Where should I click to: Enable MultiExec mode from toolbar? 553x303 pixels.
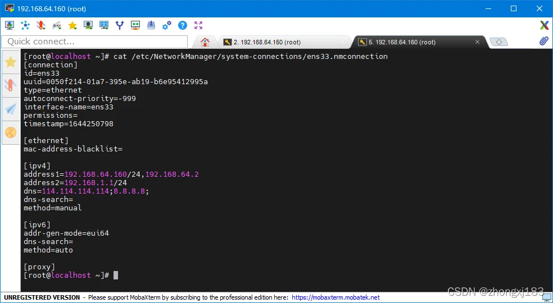pos(120,25)
